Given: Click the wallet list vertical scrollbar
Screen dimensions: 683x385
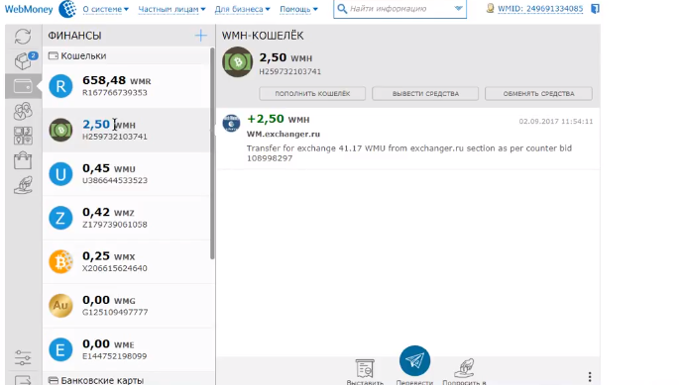Looking at the screenshot, I should click(x=212, y=153).
